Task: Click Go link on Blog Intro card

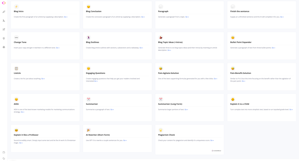Action: click(66, 17)
